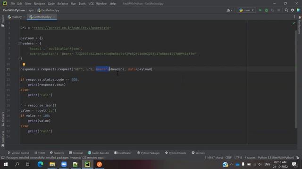Open Search Everywhere magnifier icon
Image resolution: width=302 pixels, height=169 pixels.
(x=286, y=10)
